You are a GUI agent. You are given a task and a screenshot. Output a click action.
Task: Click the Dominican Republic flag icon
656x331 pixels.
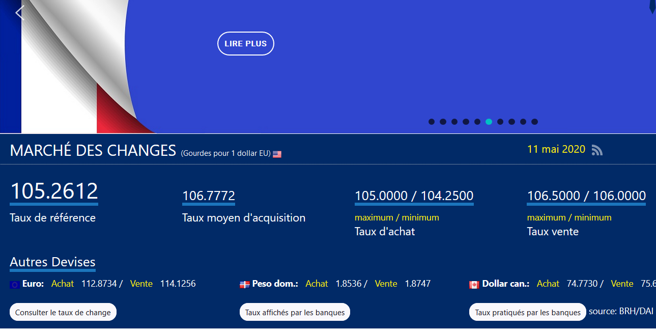(245, 285)
